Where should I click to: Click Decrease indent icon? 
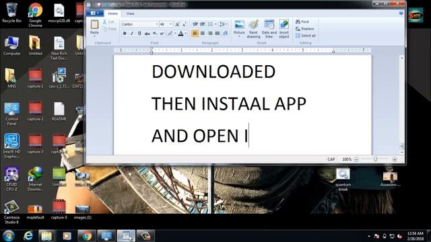pos(195,24)
